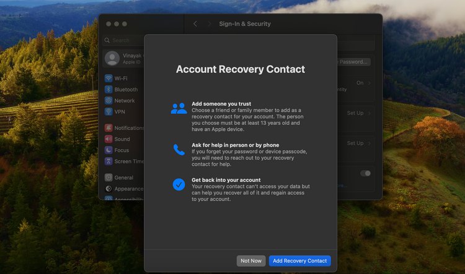
Task: Go back with the left chevron
Action: (x=195, y=24)
